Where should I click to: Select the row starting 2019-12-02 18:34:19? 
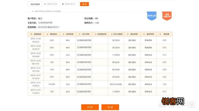pos(100,47)
